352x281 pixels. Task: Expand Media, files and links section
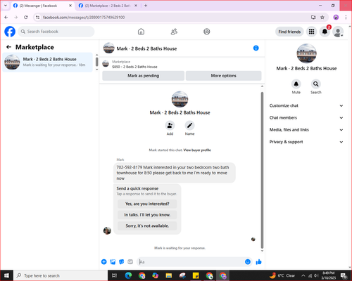click(306, 130)
